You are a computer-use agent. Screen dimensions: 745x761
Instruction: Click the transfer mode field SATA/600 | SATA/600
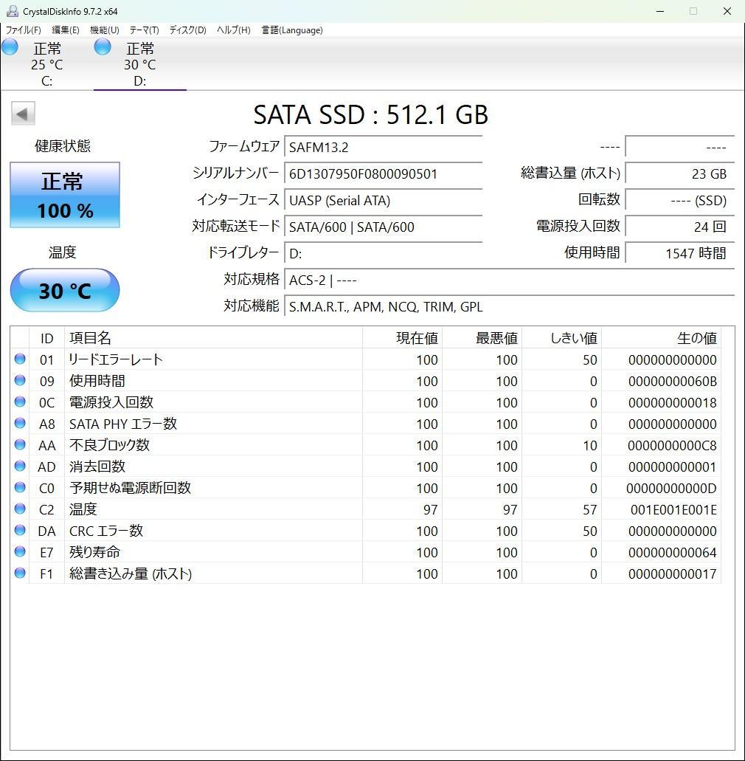383,227
